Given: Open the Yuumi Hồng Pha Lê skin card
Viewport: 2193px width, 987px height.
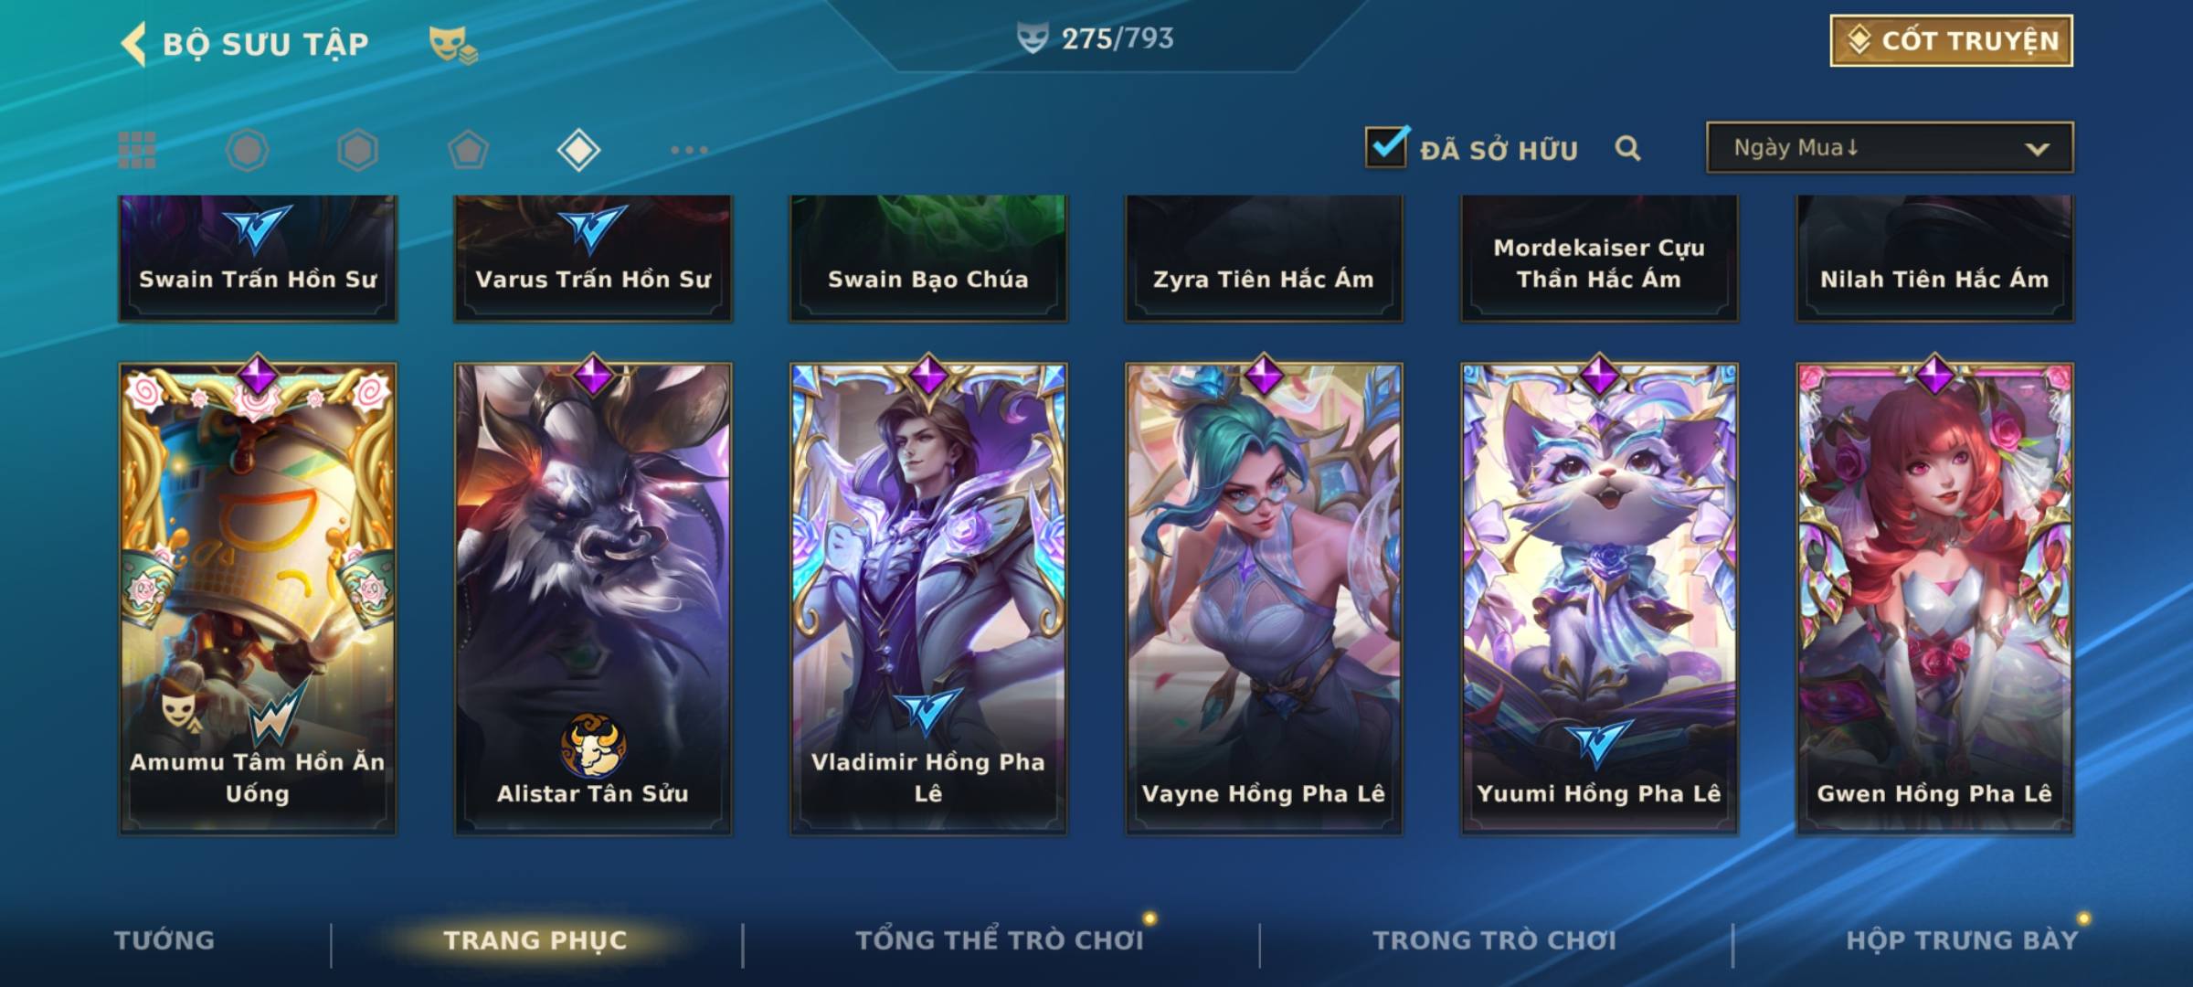Looking at the screenshot, I should pos(1599,598).
